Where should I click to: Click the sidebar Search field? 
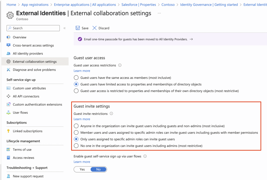pyautogui.click(x=33, y=28)
